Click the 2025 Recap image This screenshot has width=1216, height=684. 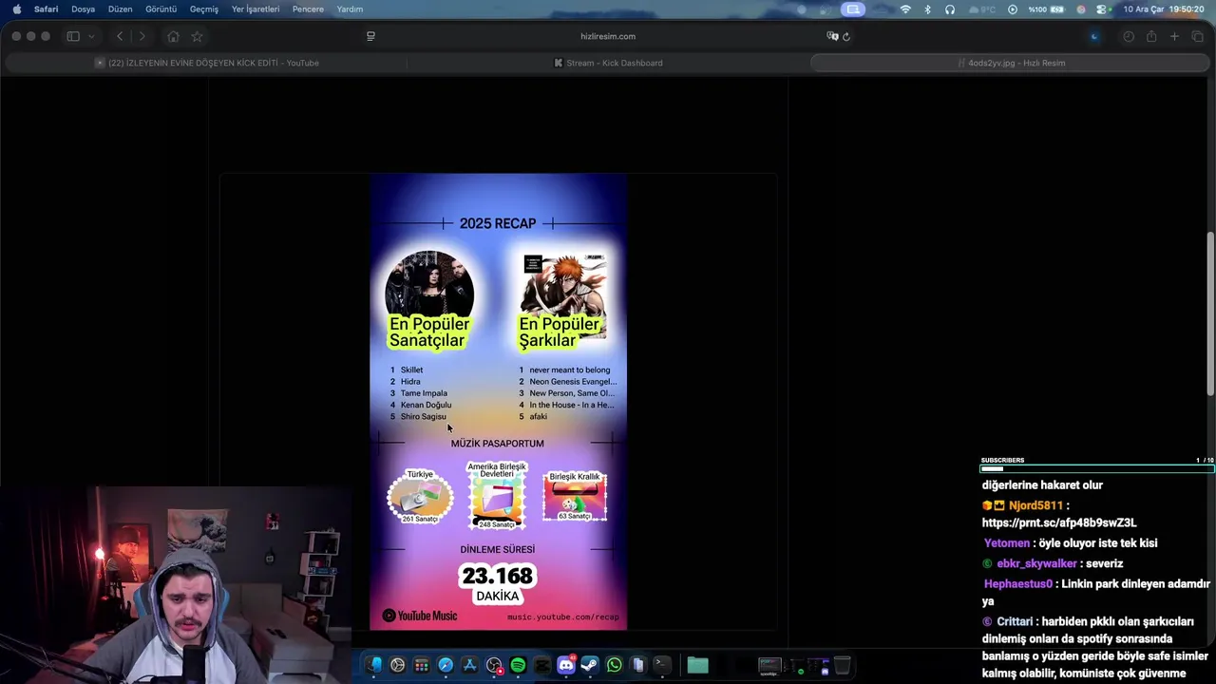click(x=499, y=402)
